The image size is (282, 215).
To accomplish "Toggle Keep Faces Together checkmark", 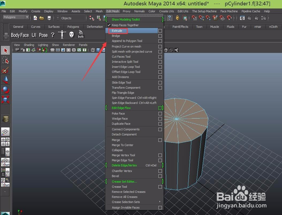I will click(x=109, y=25).
